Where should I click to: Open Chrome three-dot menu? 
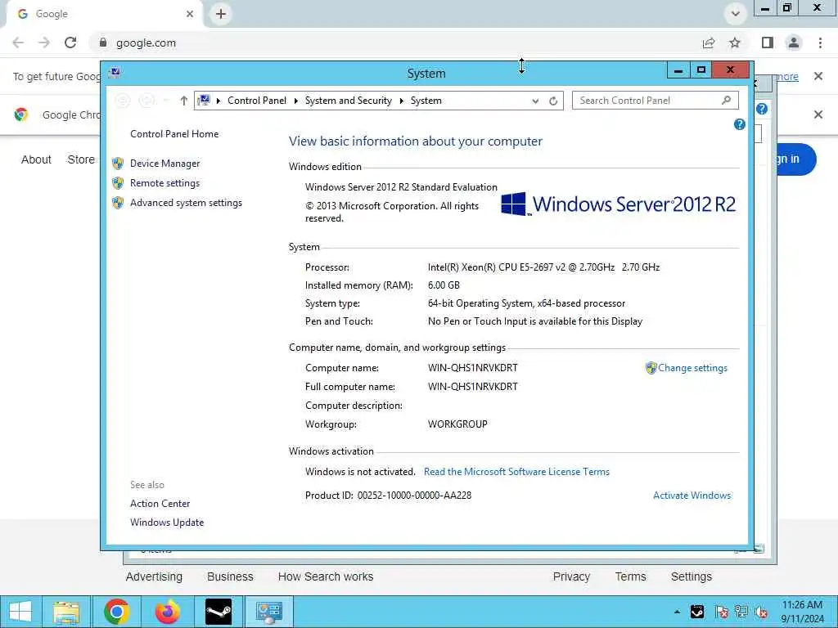(x=820, y=43)
